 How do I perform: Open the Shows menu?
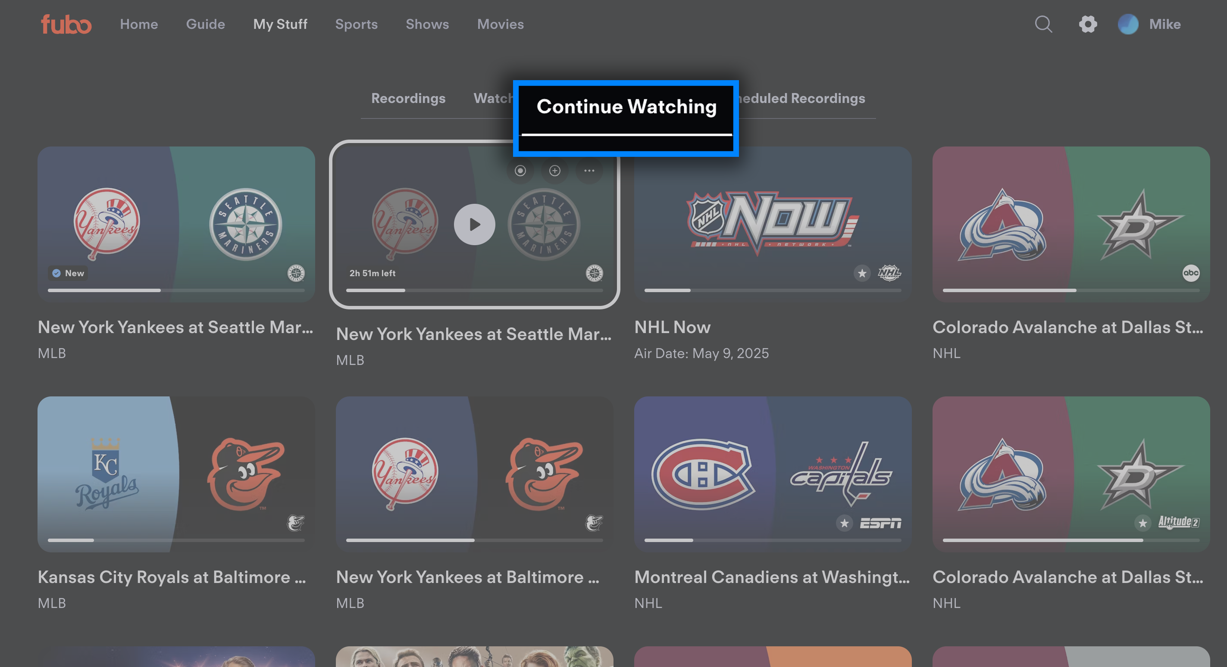coord(427,24)
